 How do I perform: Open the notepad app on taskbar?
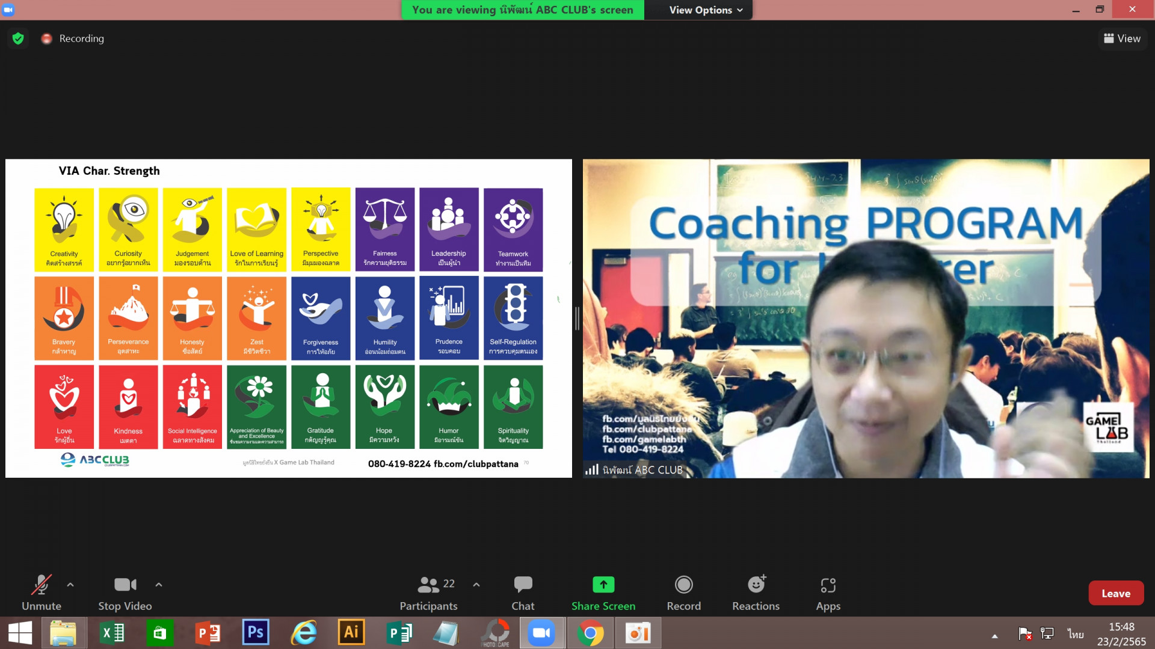pos(446,633)
